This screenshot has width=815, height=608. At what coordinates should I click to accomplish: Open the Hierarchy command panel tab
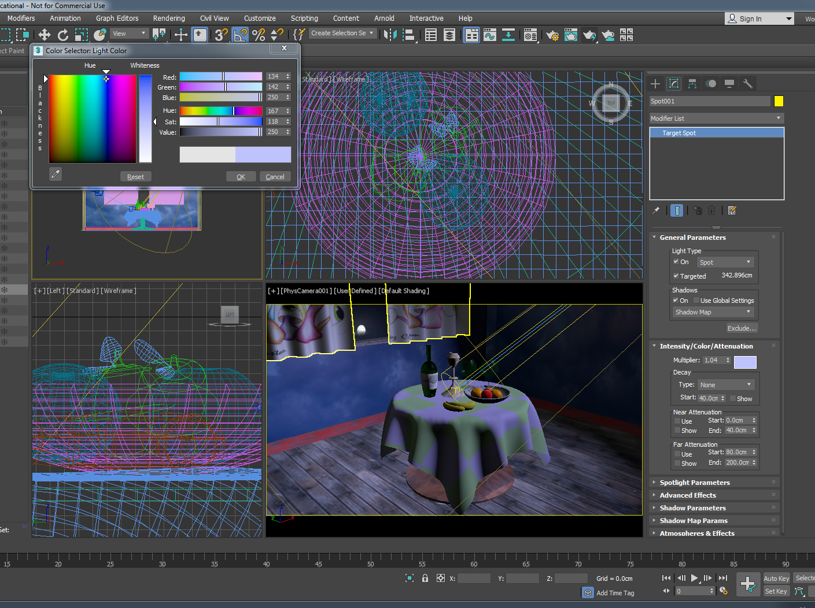692,84
